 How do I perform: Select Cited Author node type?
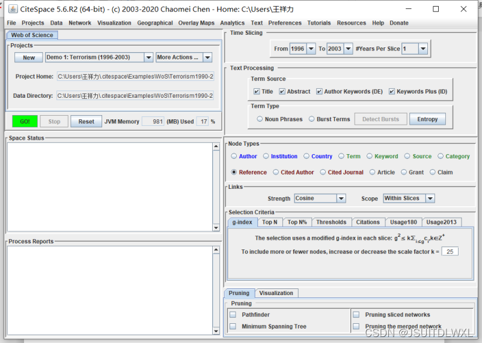coord(276,172)
